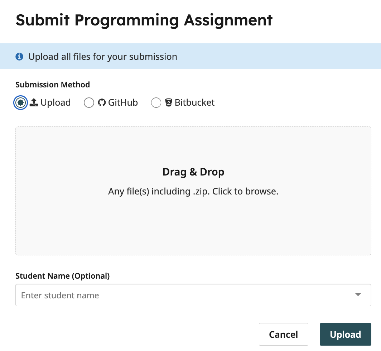
Task: Expand the student name dropdown arrow
Action: [357, 295]
